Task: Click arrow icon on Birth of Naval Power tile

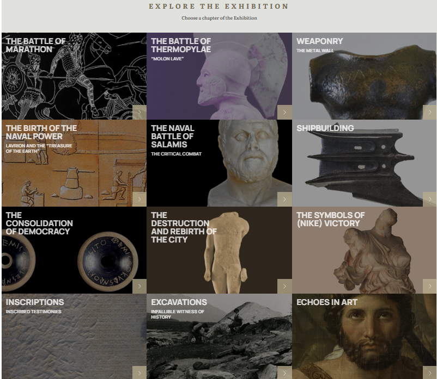Action: [x=139, y=199]
